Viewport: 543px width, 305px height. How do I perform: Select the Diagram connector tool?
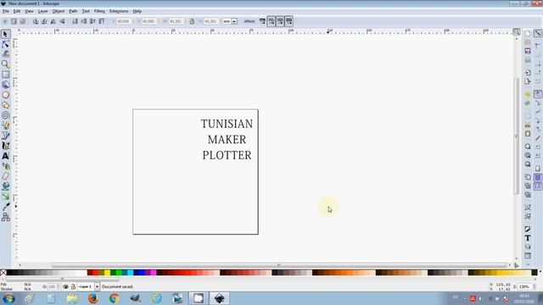pos(5,217)
